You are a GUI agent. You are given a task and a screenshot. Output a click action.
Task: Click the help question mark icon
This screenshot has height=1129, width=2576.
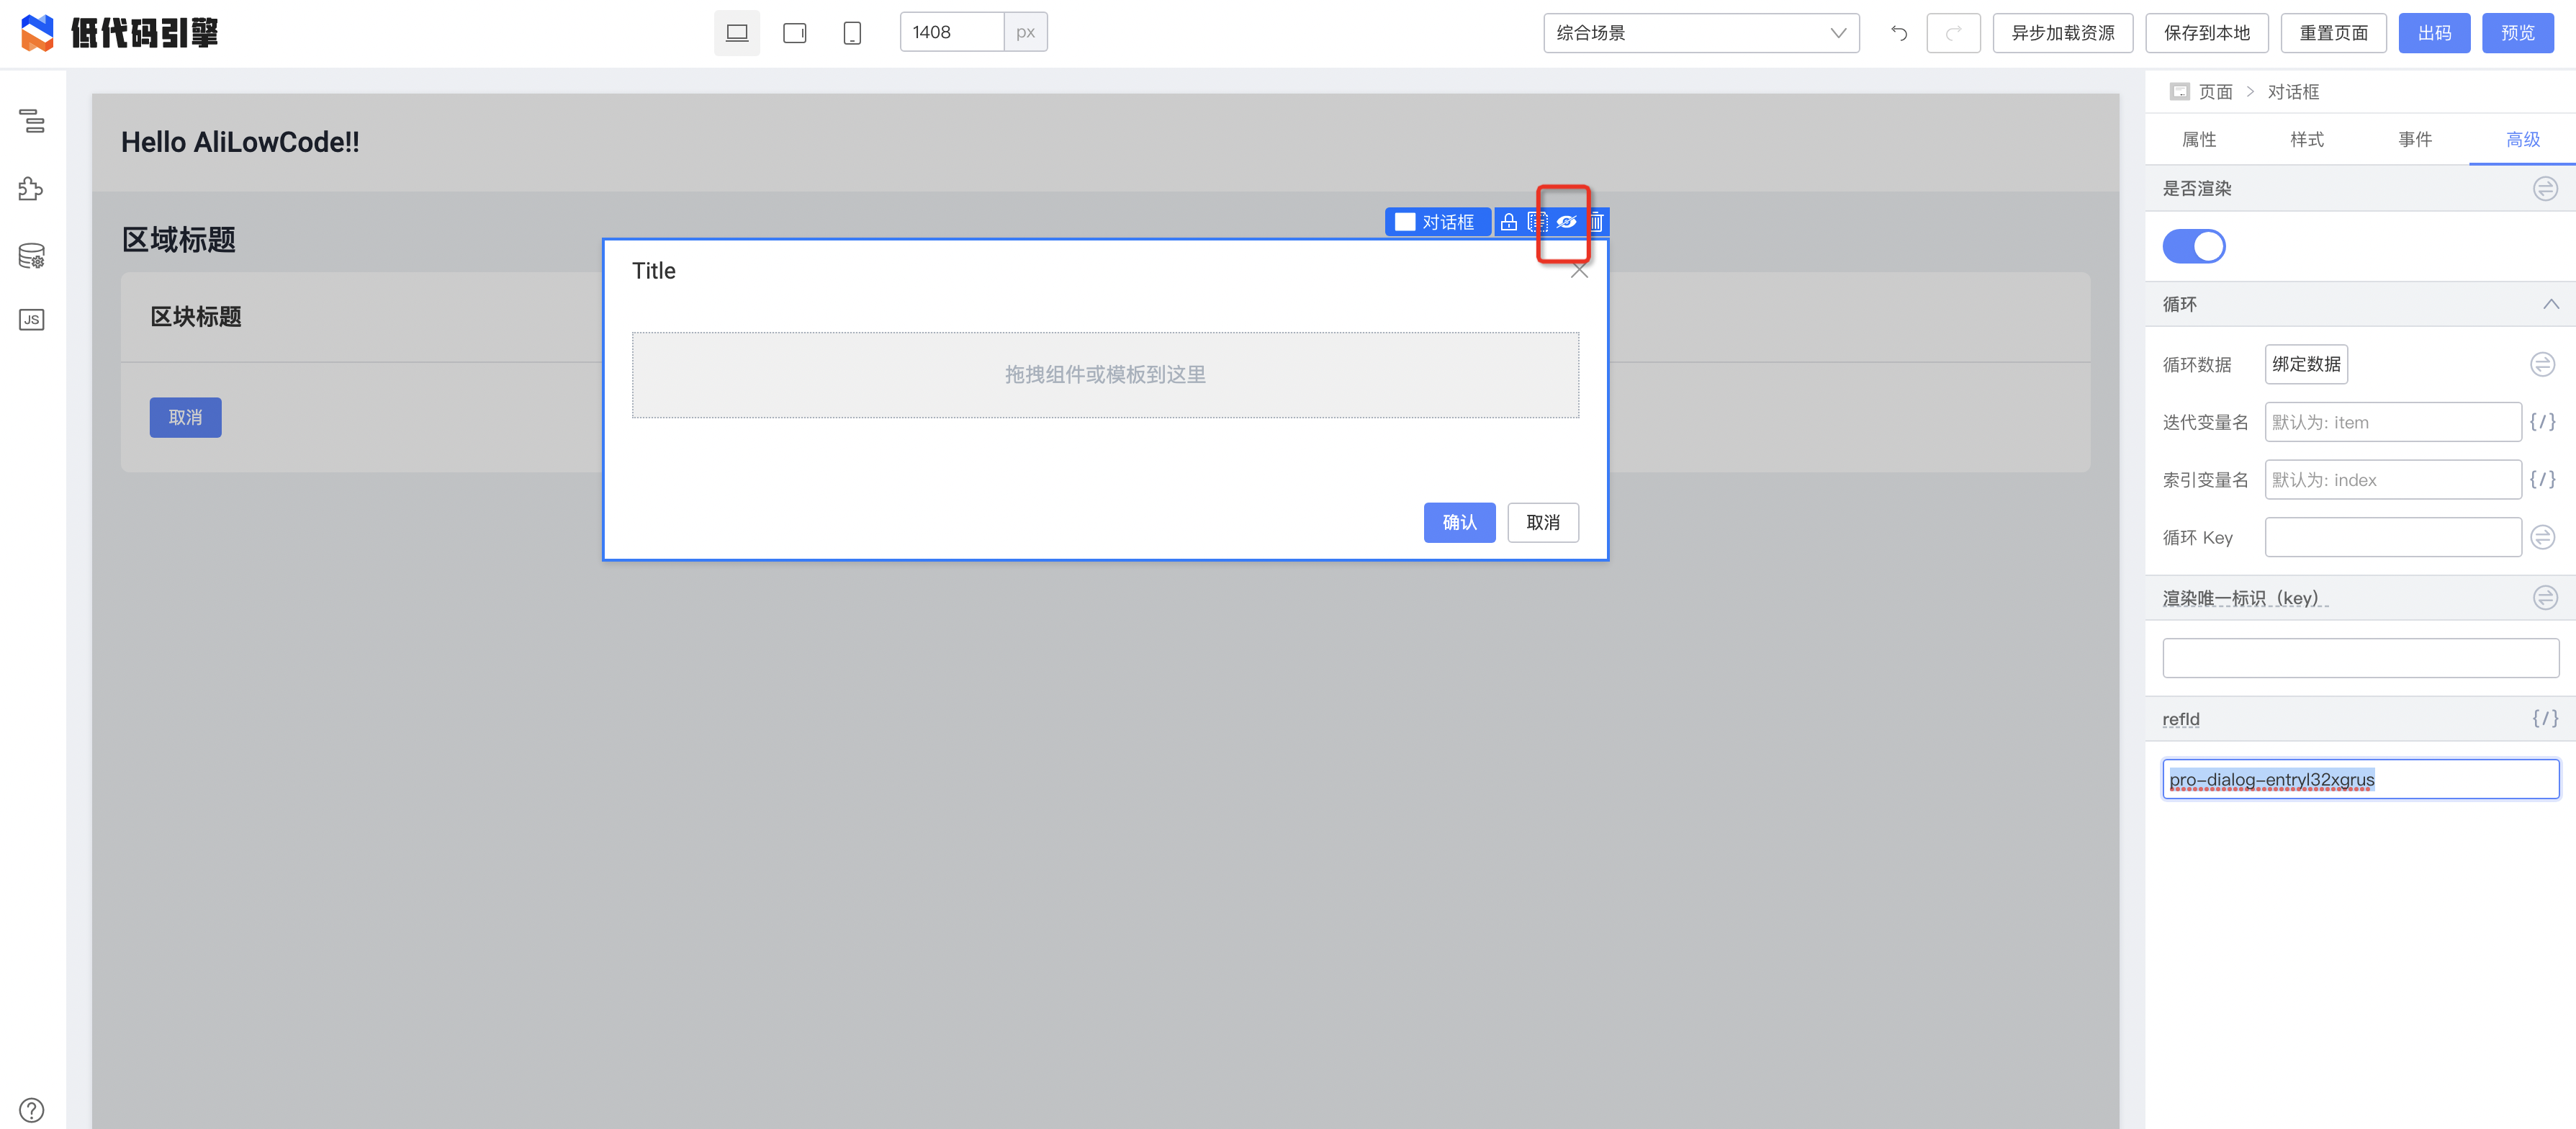pos(32,1109)
